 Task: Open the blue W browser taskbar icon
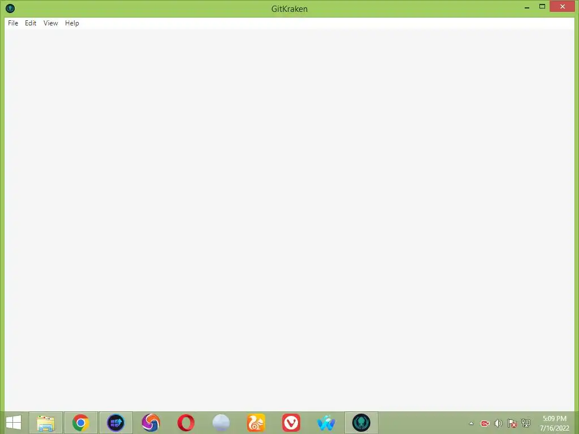pyautogui.click(x=326, y=423)
